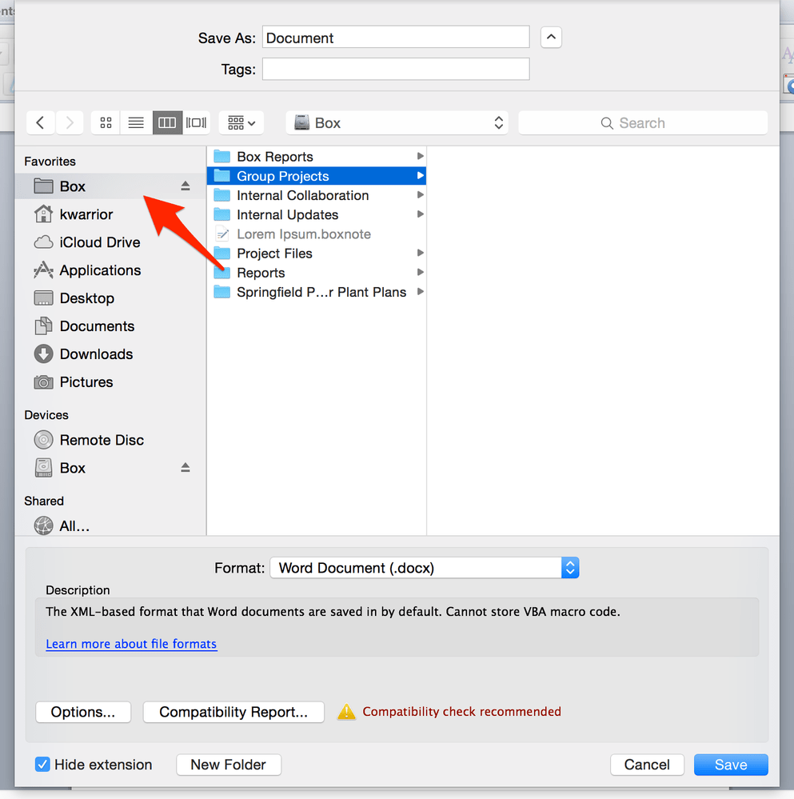This screenshot has width=794, height=799.
Task: Click the compatibility warning triangle
Action: point(346,712)
